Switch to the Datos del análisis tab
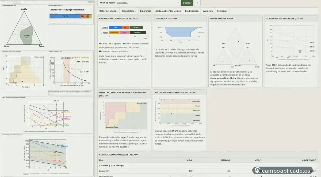 coord(108,11)
